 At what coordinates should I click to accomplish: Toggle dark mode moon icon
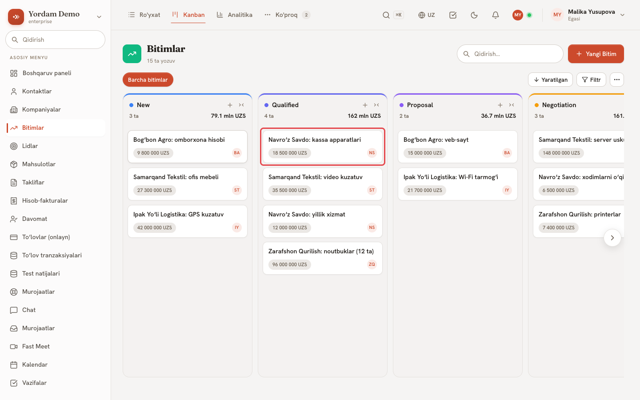point(474,15)
